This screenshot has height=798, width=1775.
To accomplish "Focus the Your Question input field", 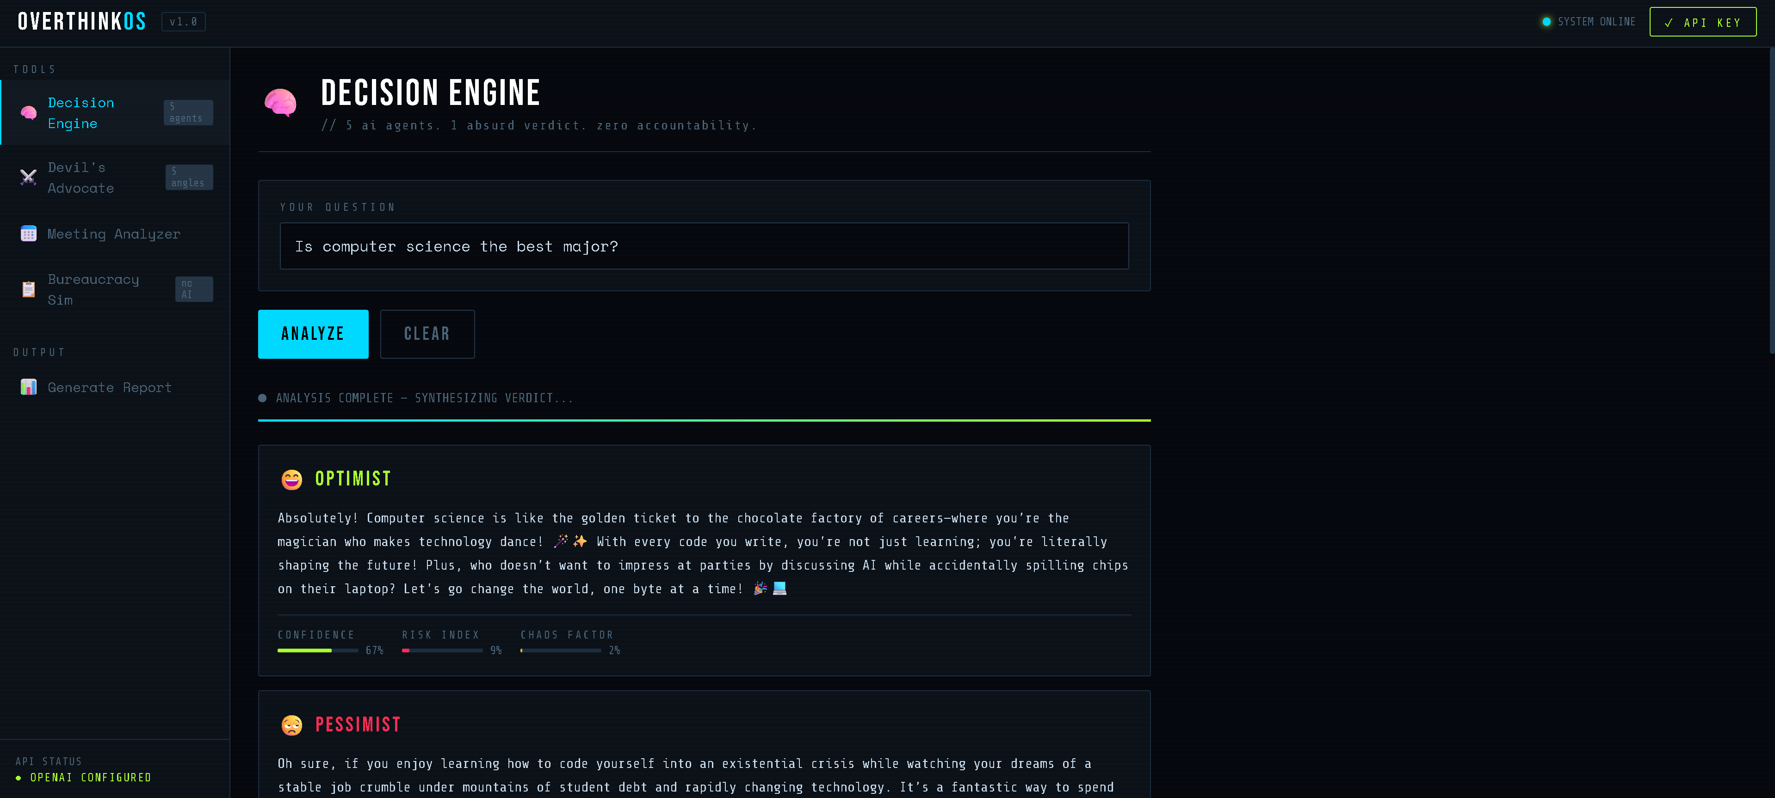I will (x=704, y=246).
